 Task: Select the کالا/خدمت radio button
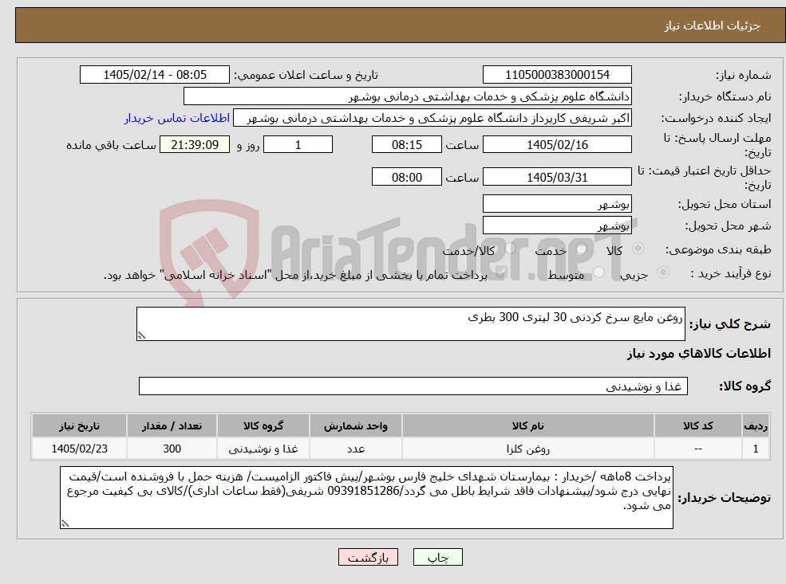[510, 249]
